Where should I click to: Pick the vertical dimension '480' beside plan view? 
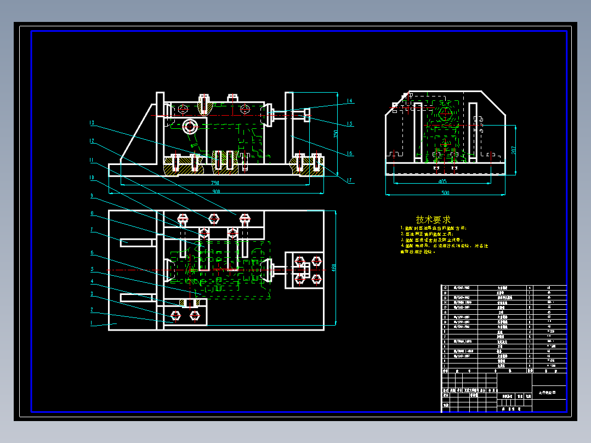[x=333, y=268]
